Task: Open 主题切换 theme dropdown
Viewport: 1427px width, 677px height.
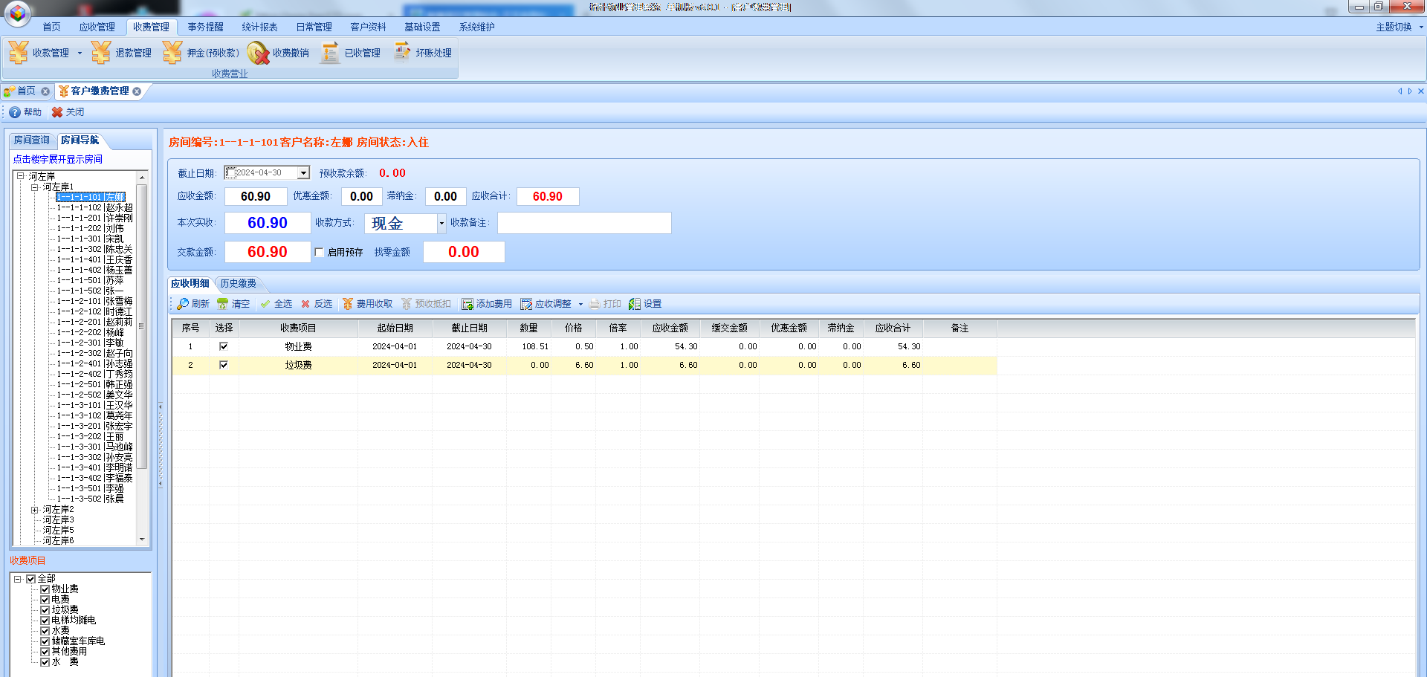Action: [x=1399, y=27]
